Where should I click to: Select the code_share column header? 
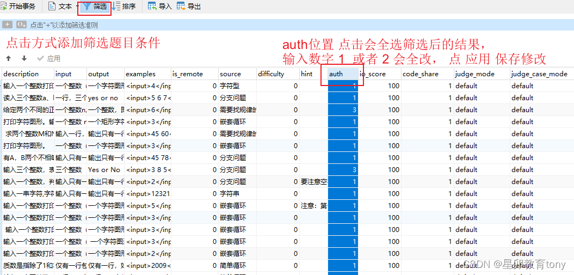click(x=427, y=74)
